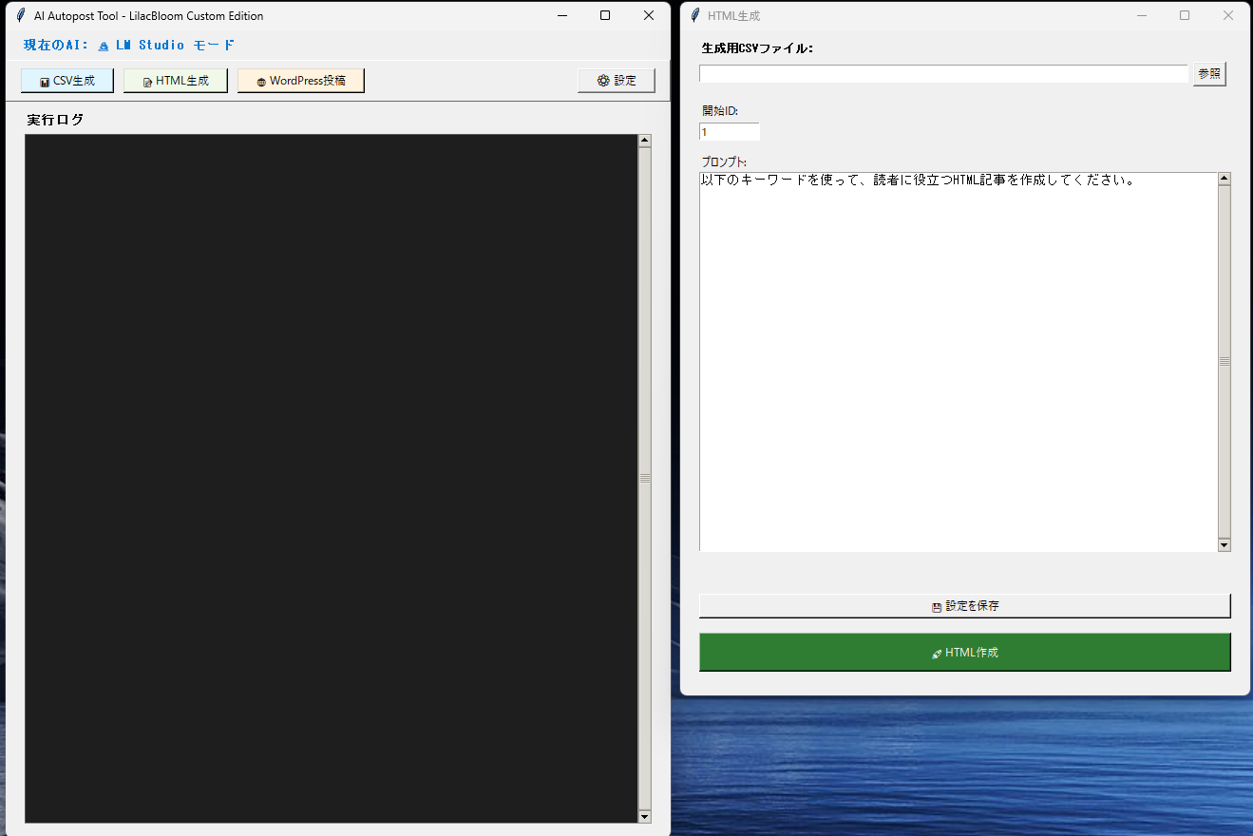
Task: Click the prompt box scroll down arrow
Action: [x=1224, y=544]
